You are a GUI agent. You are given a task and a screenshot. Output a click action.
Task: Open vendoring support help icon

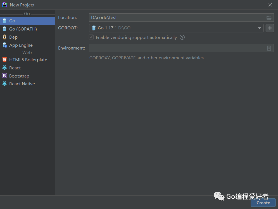(x=182, y=37)
